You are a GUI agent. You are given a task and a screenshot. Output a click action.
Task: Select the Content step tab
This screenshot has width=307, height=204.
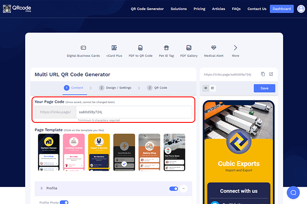click(74, 88)
